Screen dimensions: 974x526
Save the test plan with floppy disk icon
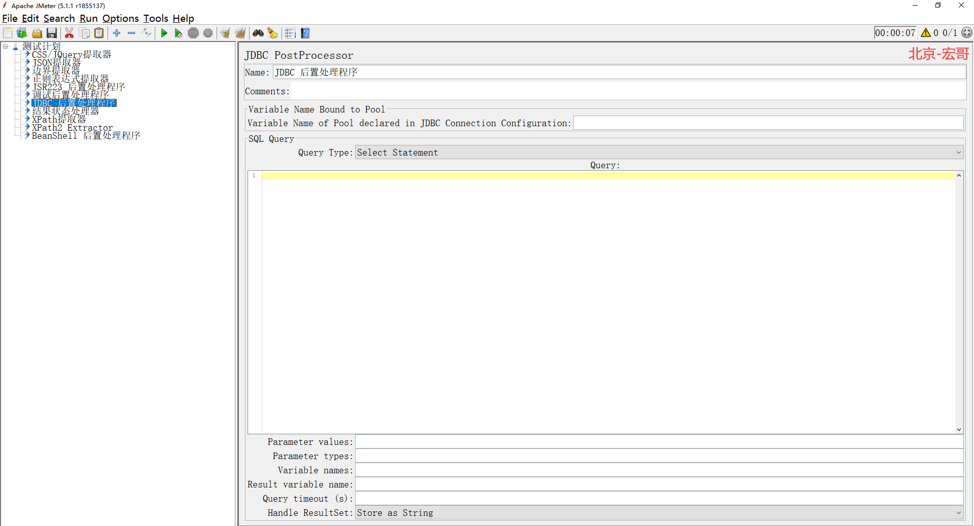click(x=52, y=33)
